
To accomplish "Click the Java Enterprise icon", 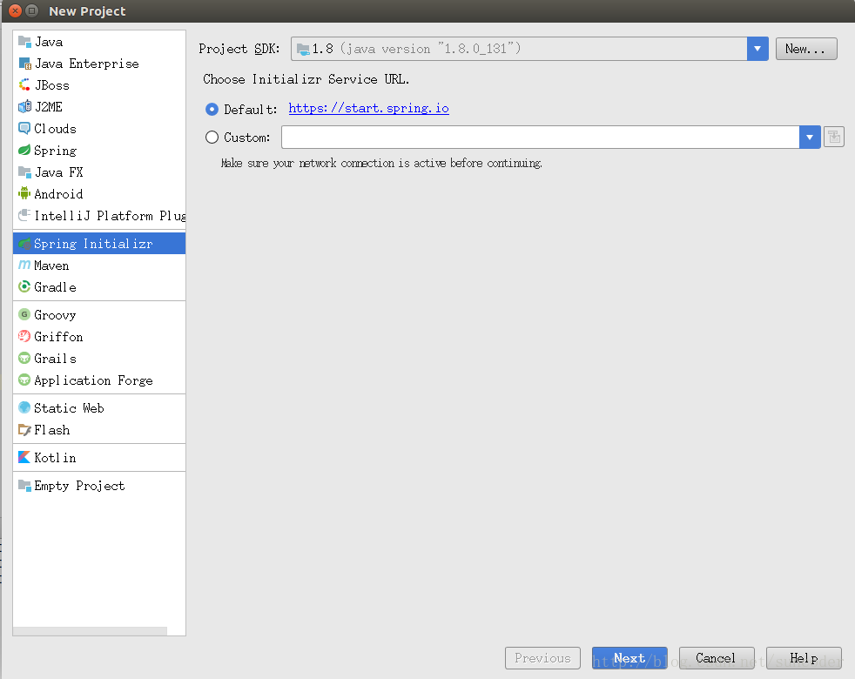I will 24,64.
